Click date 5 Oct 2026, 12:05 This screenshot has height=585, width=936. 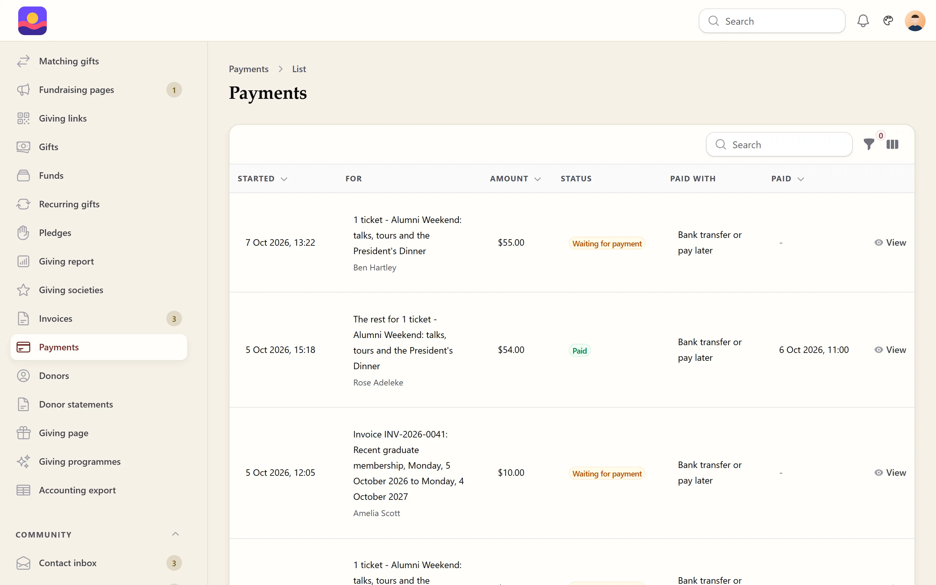(280, 473)
